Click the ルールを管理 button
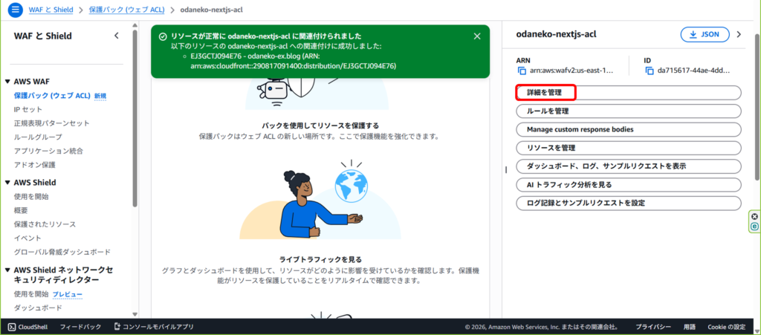 click(628, 111)
